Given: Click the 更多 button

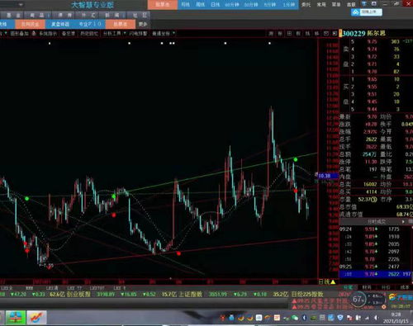Looking at the screenshot, I should click(x=143, y=24).
